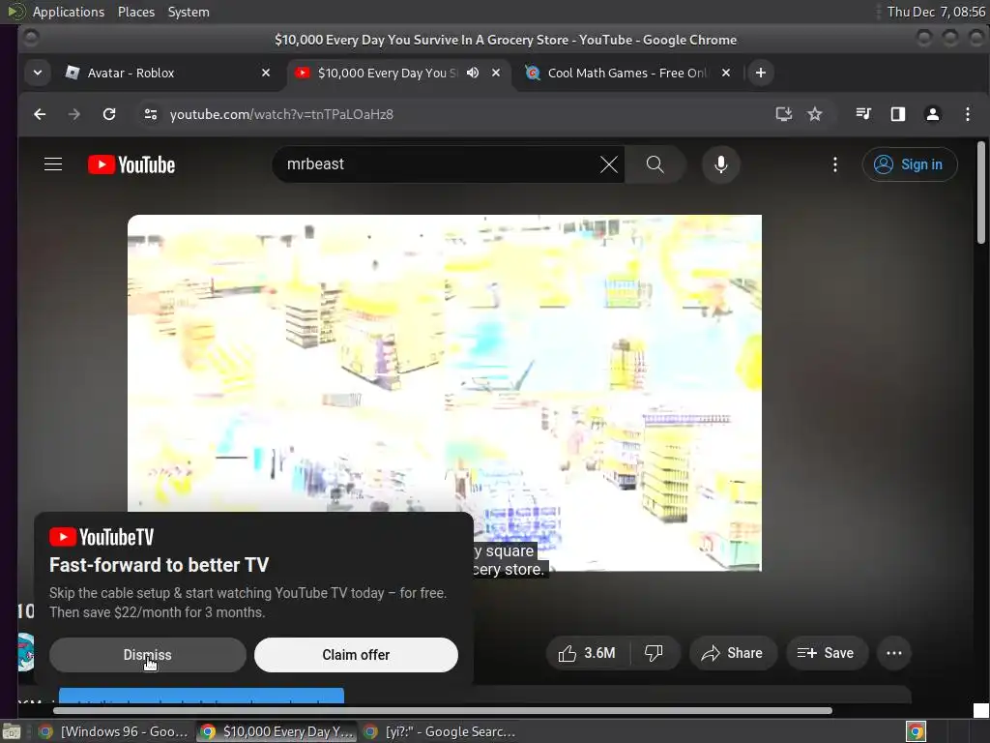Viewport: 990px width, 743px height.
Task: View site information icon in address bar
Action: (x=150, y=114)
